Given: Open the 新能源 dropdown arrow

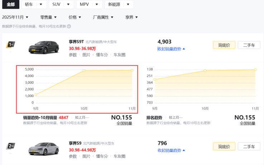Looking at the screenshot, I should (128, 4).
